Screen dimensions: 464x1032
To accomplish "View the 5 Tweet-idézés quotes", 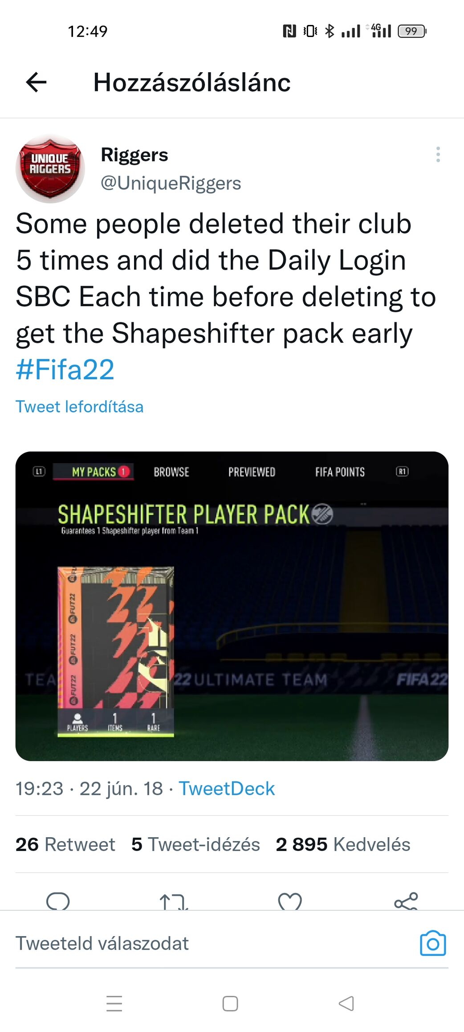I will click(x=195, y=844).
